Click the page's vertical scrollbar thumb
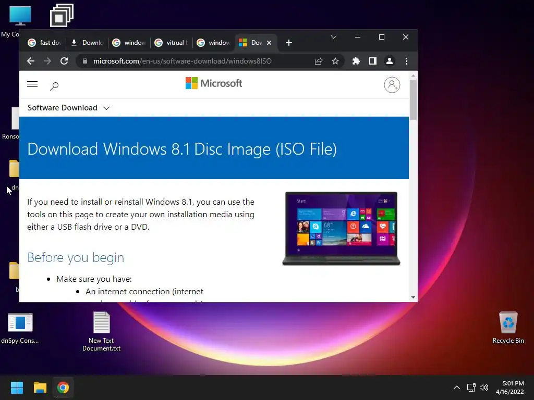Screen dimensions: 534x400 [413, 99]
